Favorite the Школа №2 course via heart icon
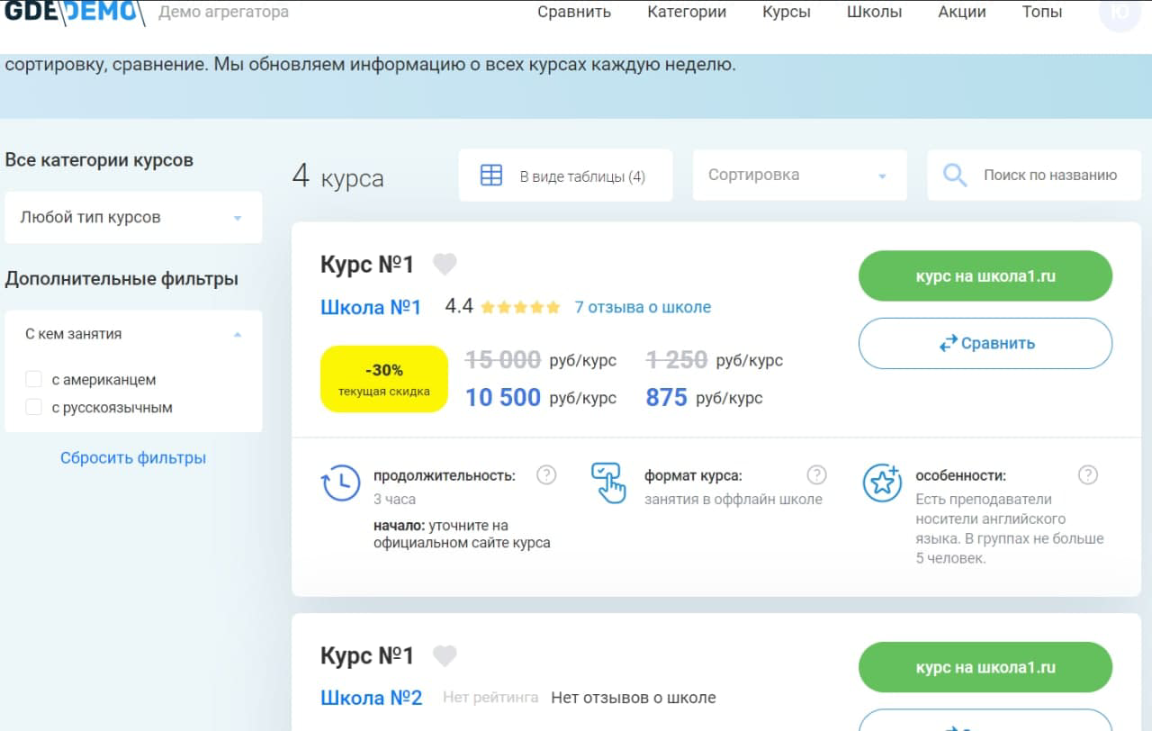1152x731 pixels. [445, 656]
